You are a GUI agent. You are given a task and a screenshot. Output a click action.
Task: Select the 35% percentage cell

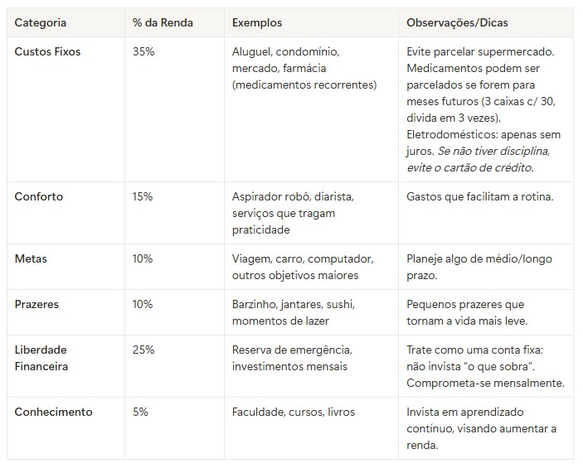[143, 51]
